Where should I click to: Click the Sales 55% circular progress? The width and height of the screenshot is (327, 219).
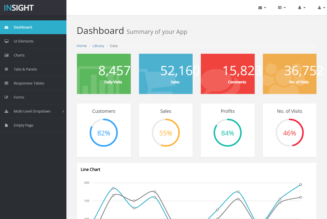pos(166,133)
